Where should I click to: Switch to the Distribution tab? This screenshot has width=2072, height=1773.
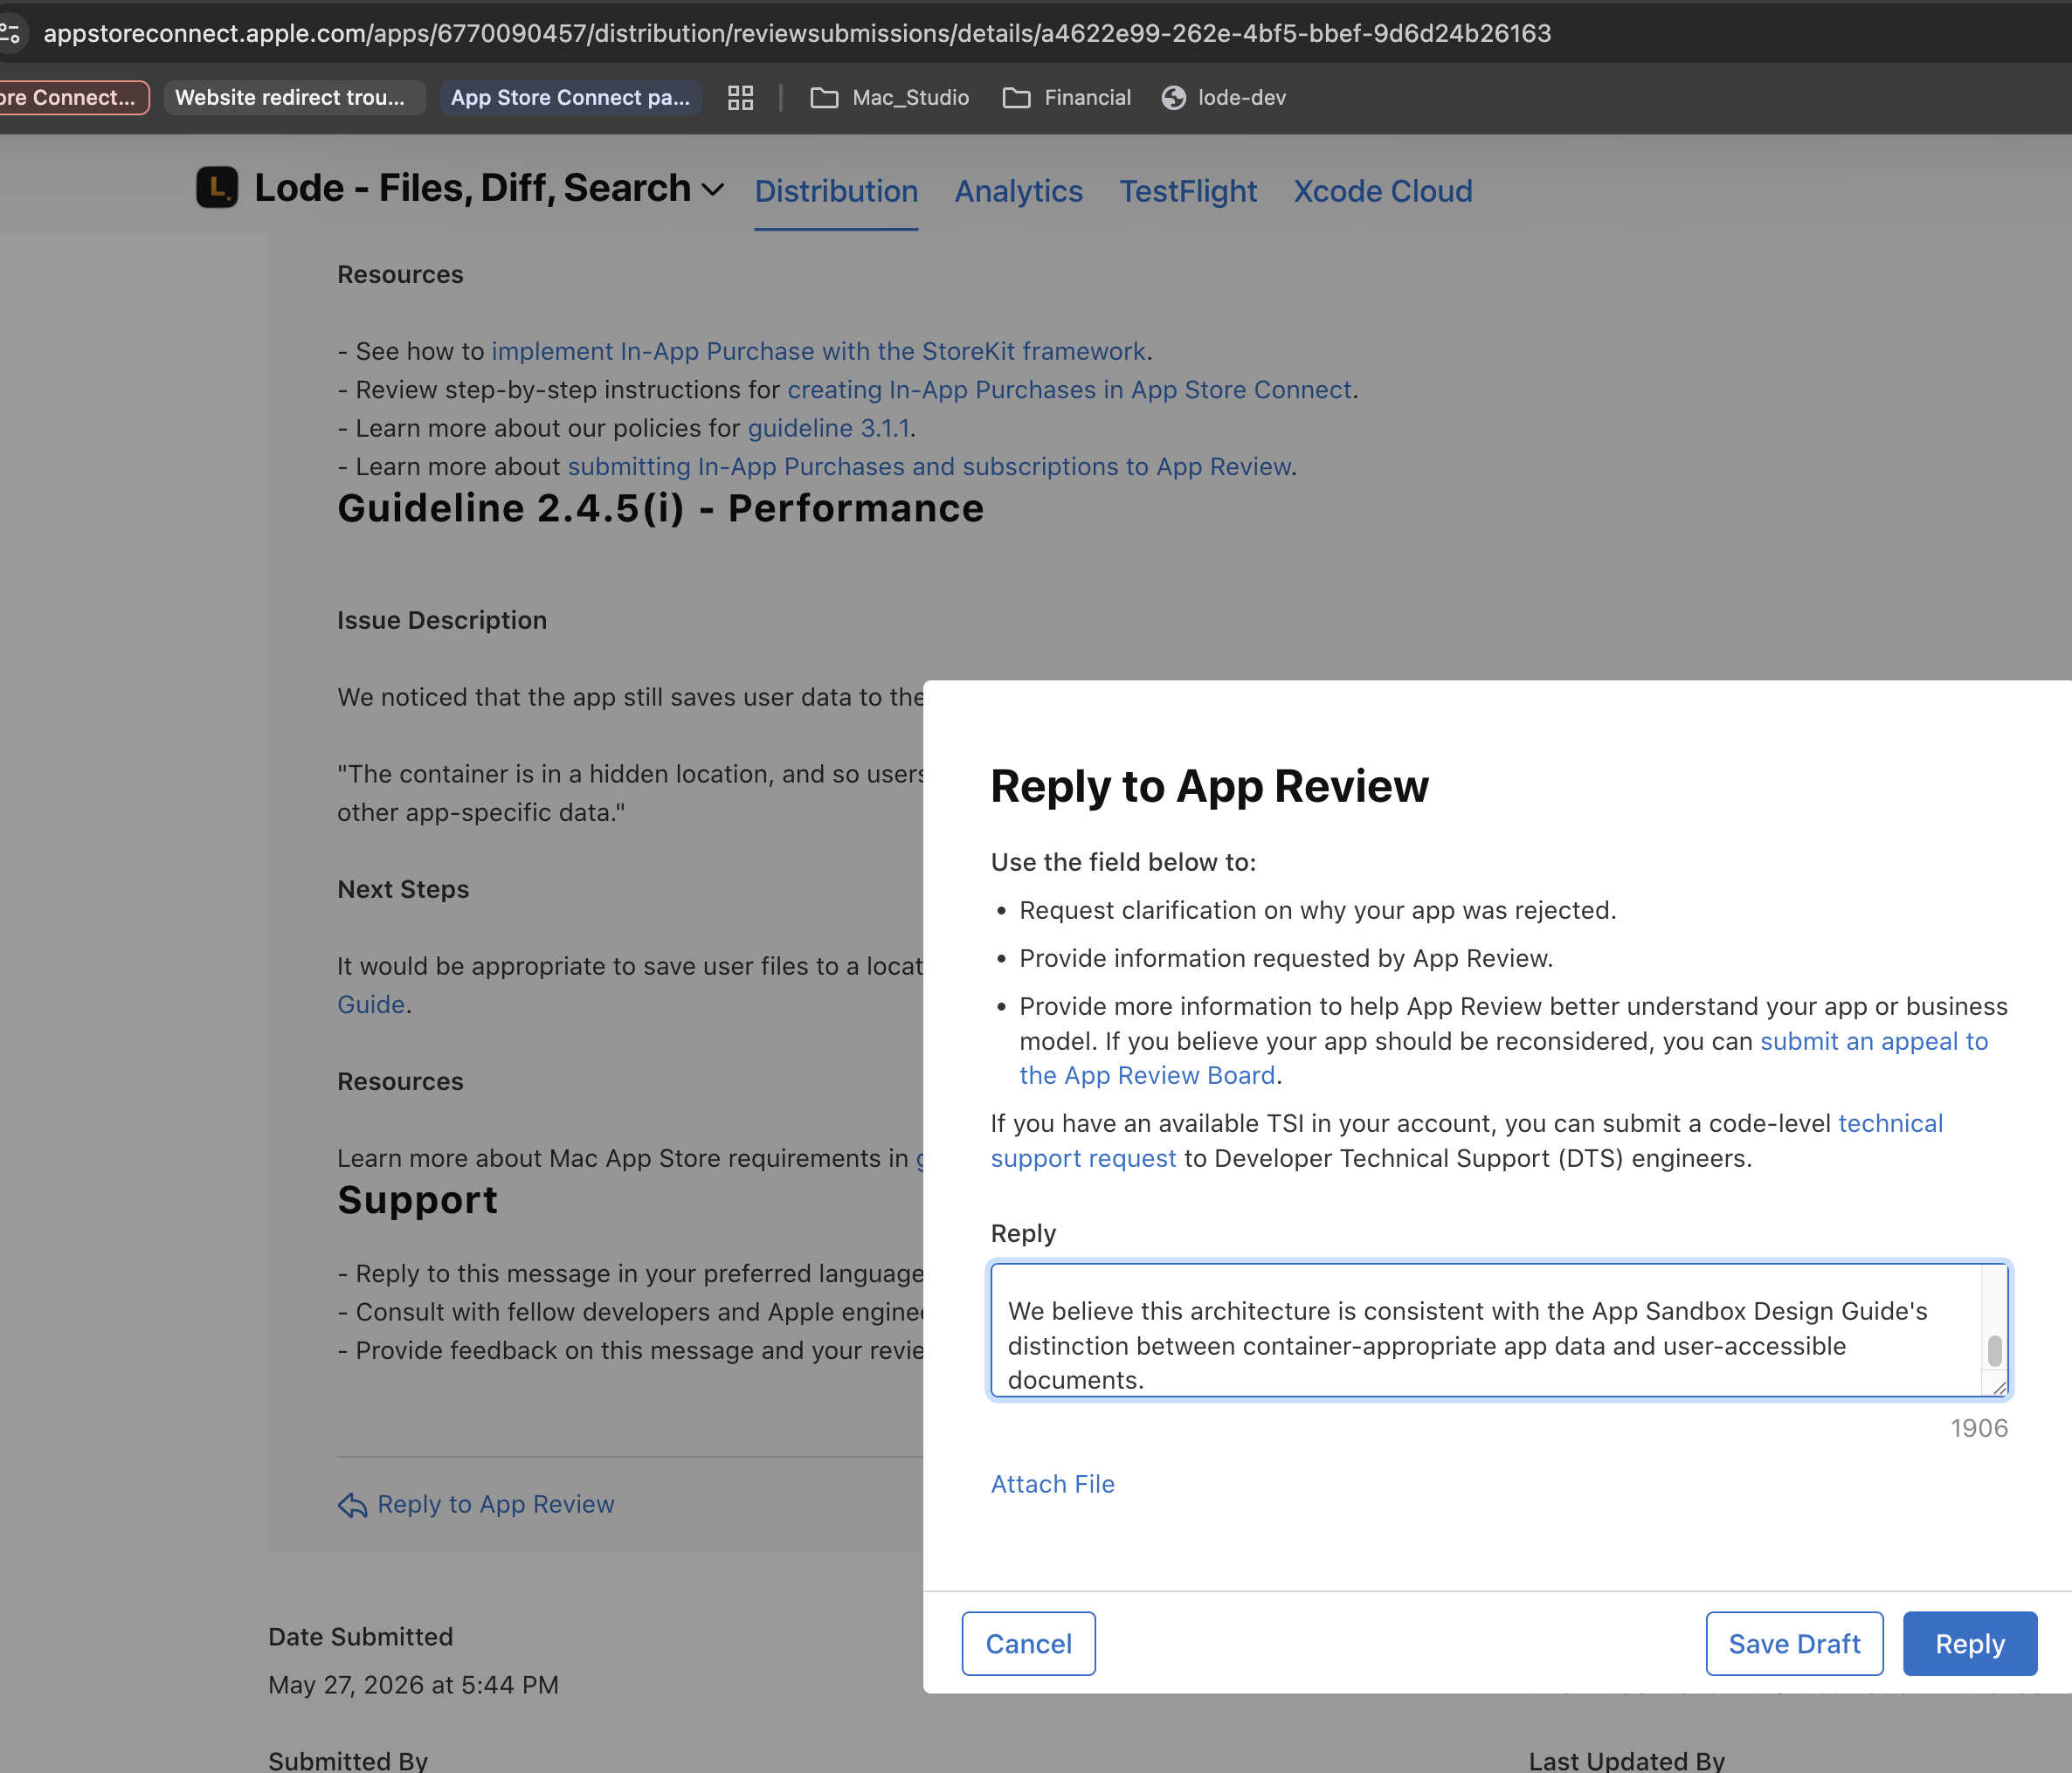point(836,191)
